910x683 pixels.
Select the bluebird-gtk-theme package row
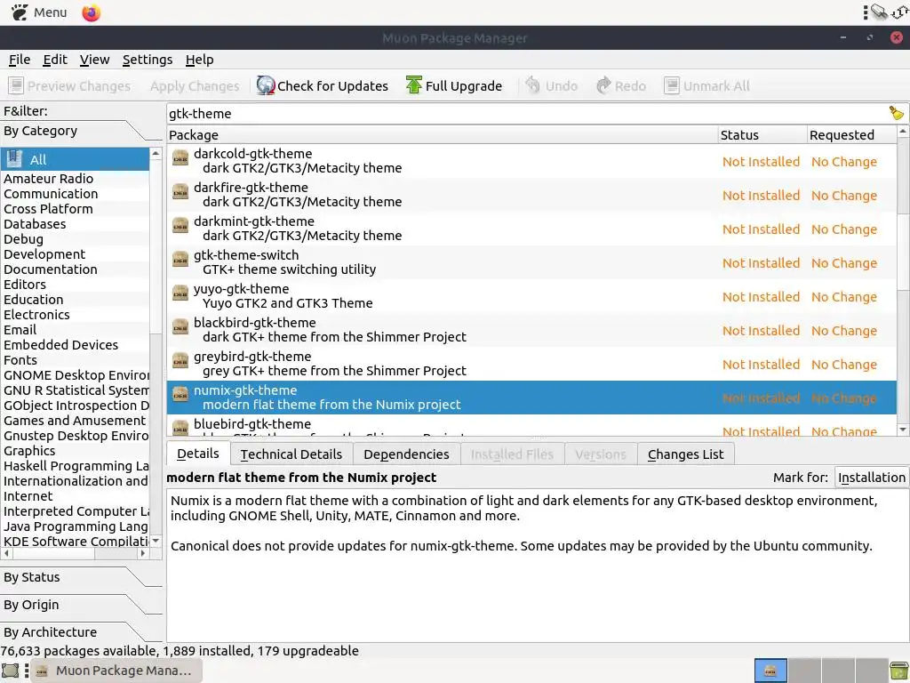[x=531, y=426]
